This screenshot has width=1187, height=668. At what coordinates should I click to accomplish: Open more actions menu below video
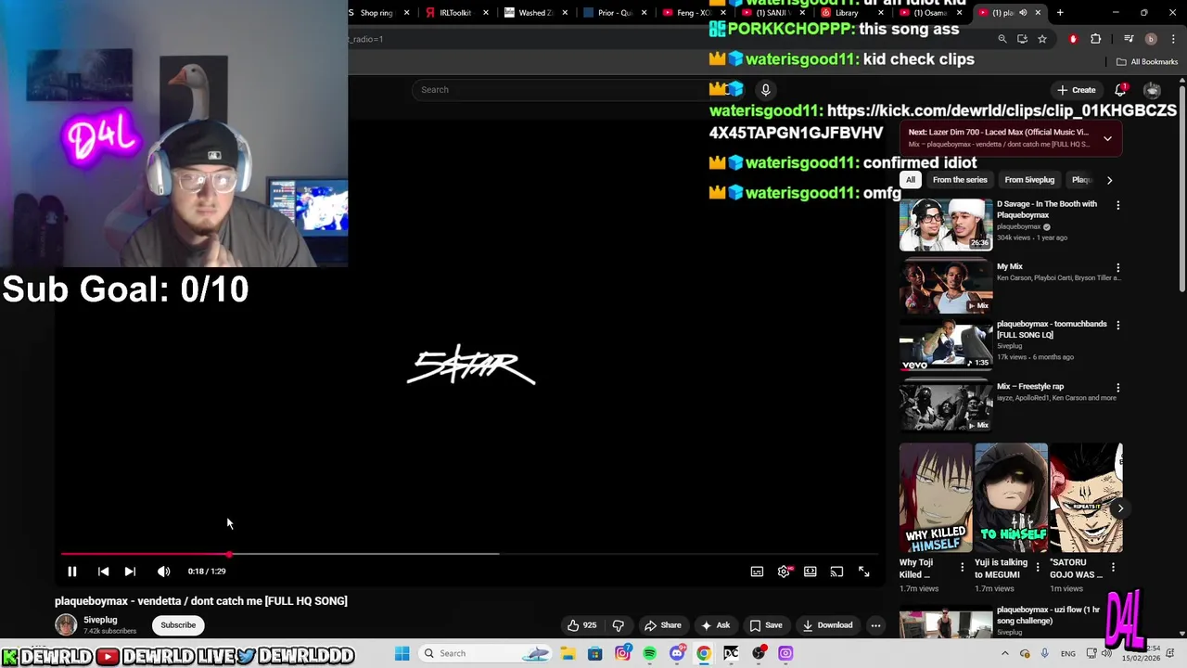pyautogui.click(x=875, y=625)
